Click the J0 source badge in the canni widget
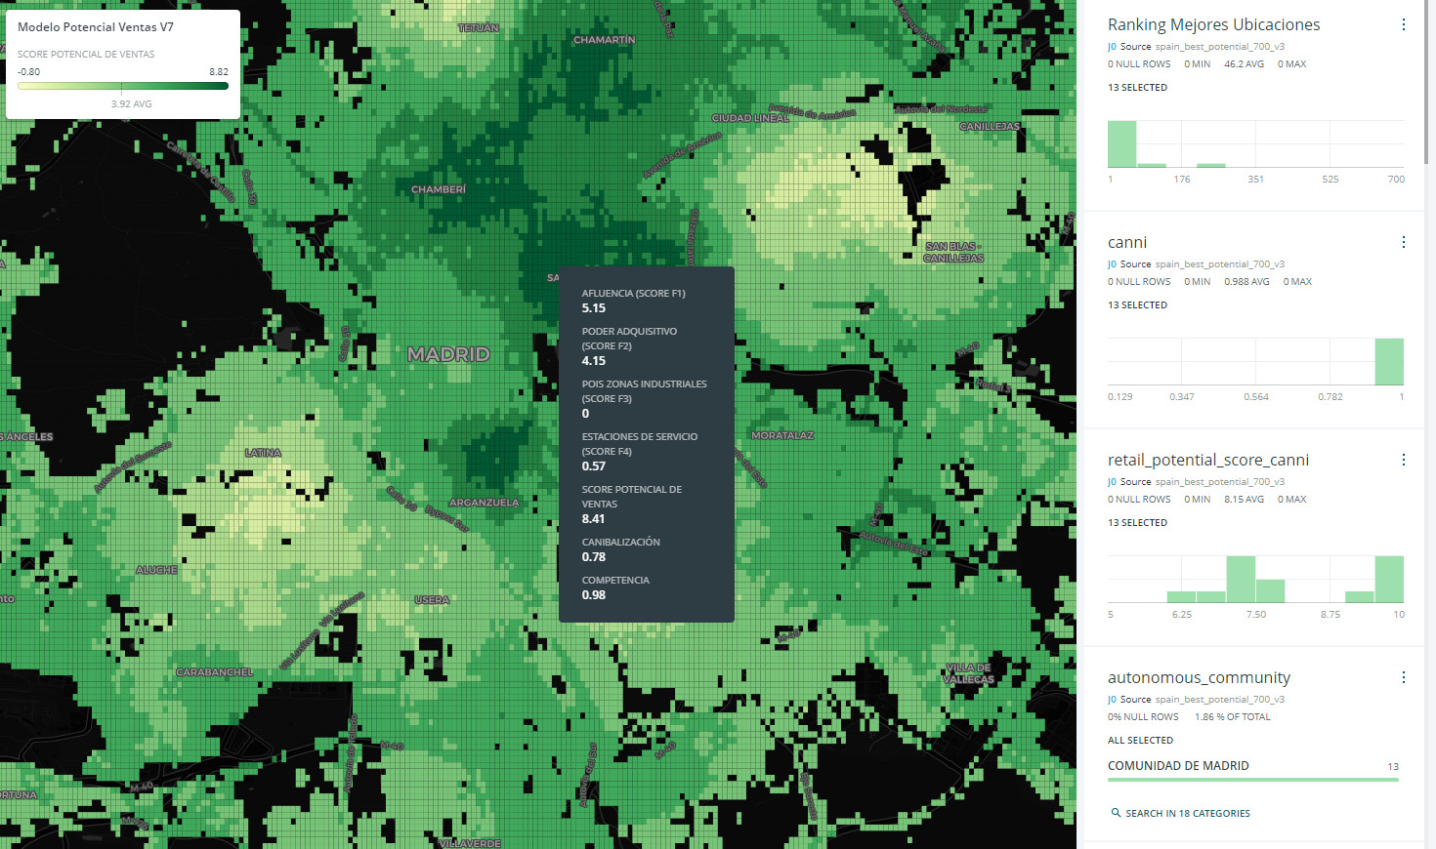 [x=1112, y=264]
